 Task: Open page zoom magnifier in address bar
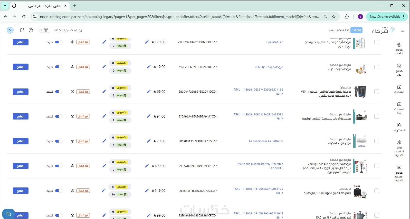pos(325,17)
